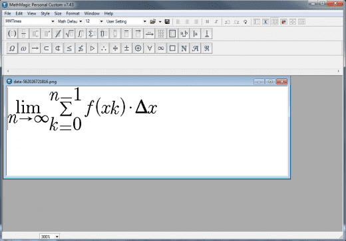Open the circled plus operators palette
The height and width of the screenshot is (241, 346).
tap(138, 48)
